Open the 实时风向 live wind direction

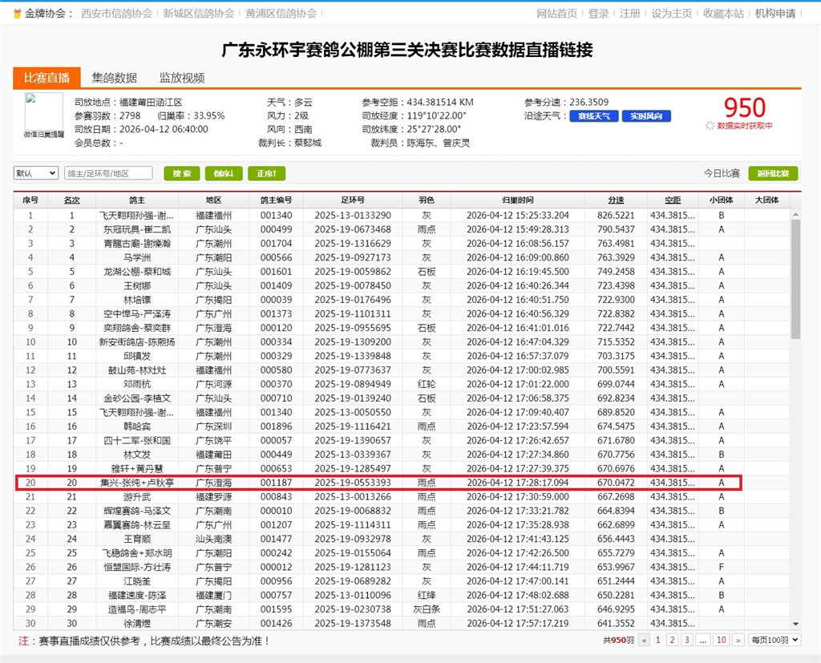(x=645, y=116)
